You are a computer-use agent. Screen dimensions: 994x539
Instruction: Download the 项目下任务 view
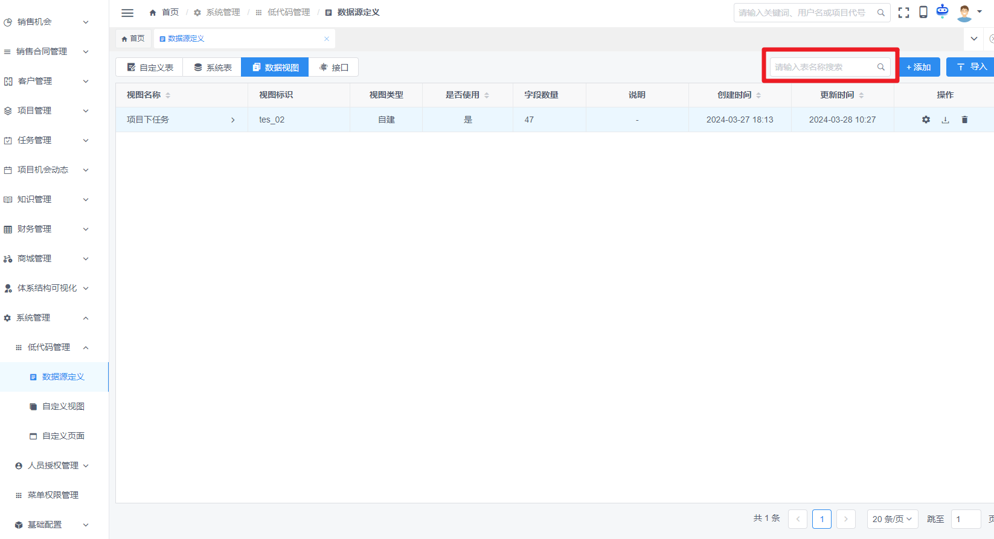(x=945, y=120)
